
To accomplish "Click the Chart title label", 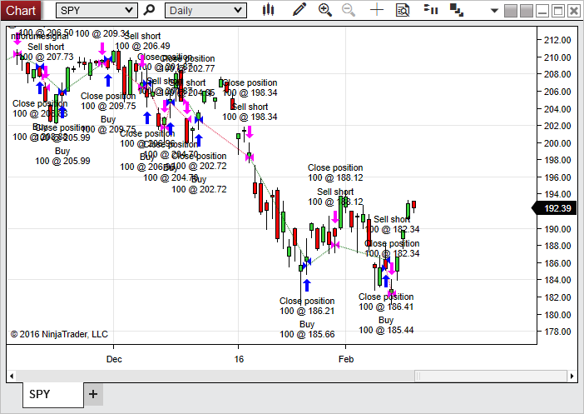I will coord(21,11).
